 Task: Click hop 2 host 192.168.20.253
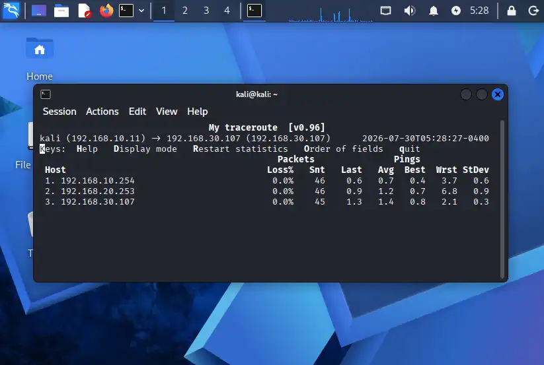click(x=98, y=191)
